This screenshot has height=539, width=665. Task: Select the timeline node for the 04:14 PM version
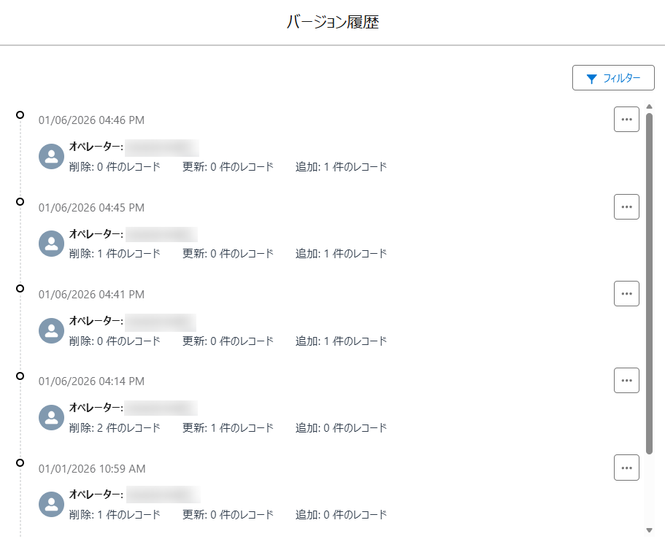coord(20,374)
